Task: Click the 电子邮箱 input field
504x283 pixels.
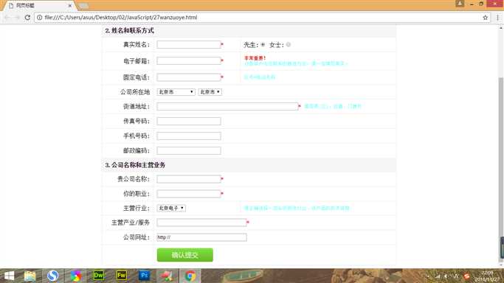Action: tap(189, 60)
